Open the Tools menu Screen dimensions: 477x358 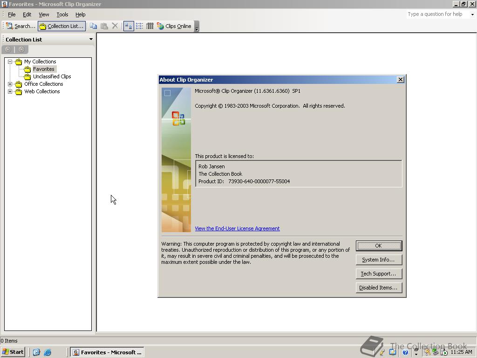(62, 14)
